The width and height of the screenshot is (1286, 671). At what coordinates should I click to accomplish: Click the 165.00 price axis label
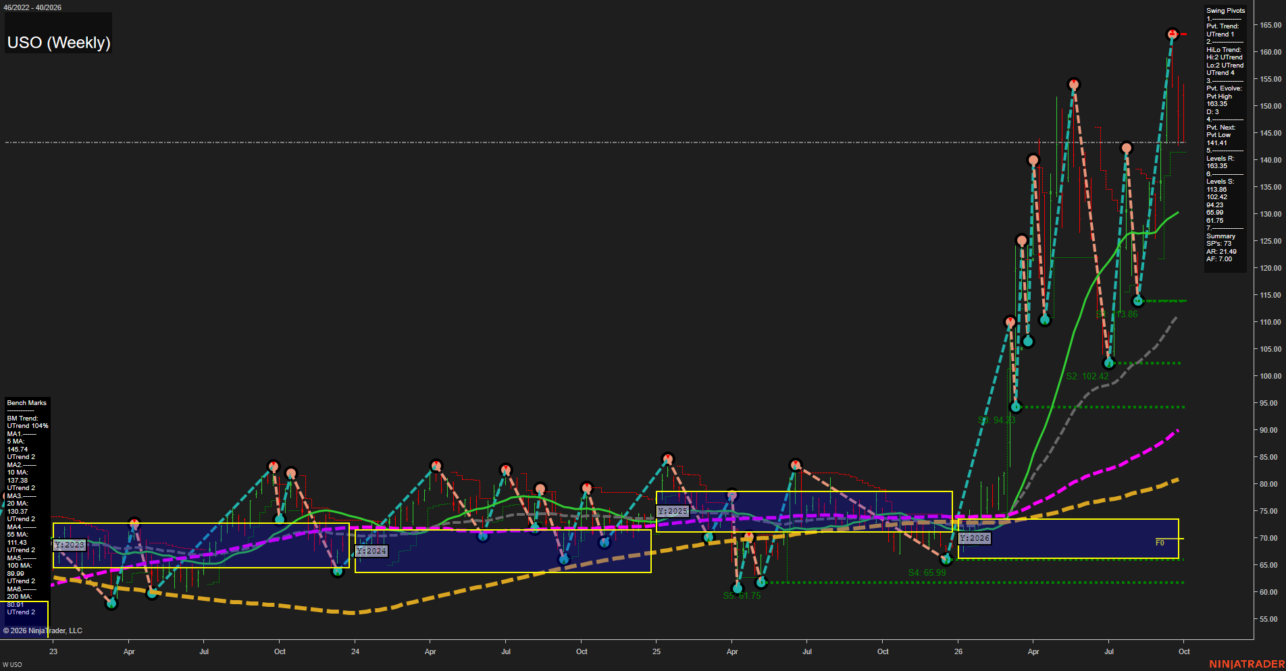[1270, 25]
